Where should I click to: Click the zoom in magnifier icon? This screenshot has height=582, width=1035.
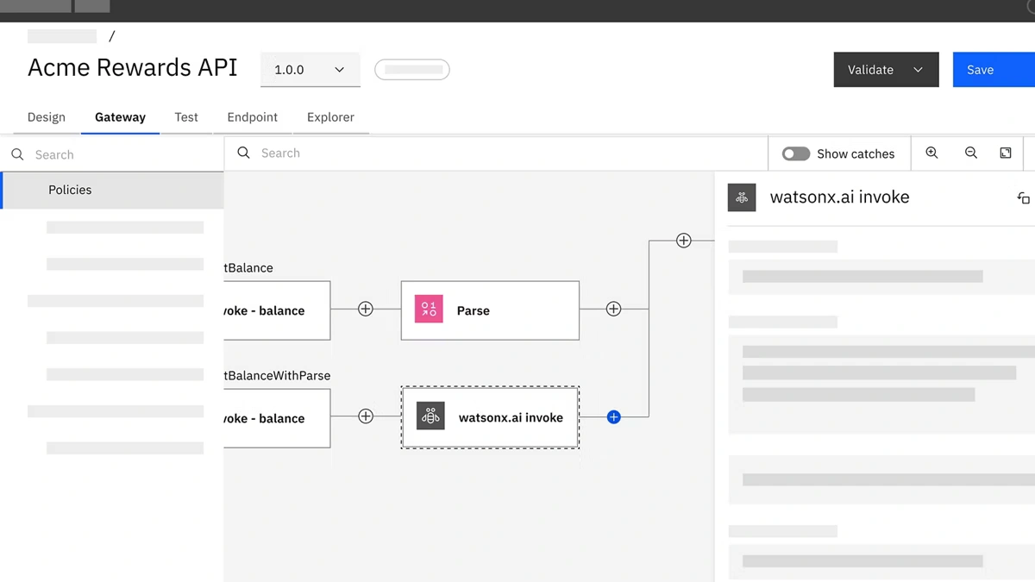(x=931, y=153)
